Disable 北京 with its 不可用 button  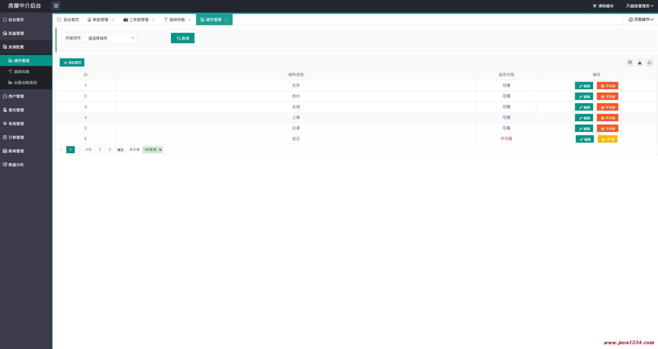tap(607, 86)
